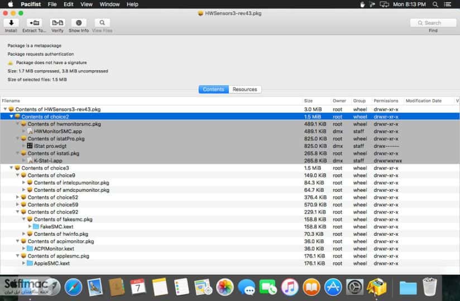Open Spotlight search in menu bar
Screen dimensions: 460x301
tap(435, 4)
